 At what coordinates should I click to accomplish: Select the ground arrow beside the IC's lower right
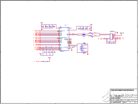72,50
